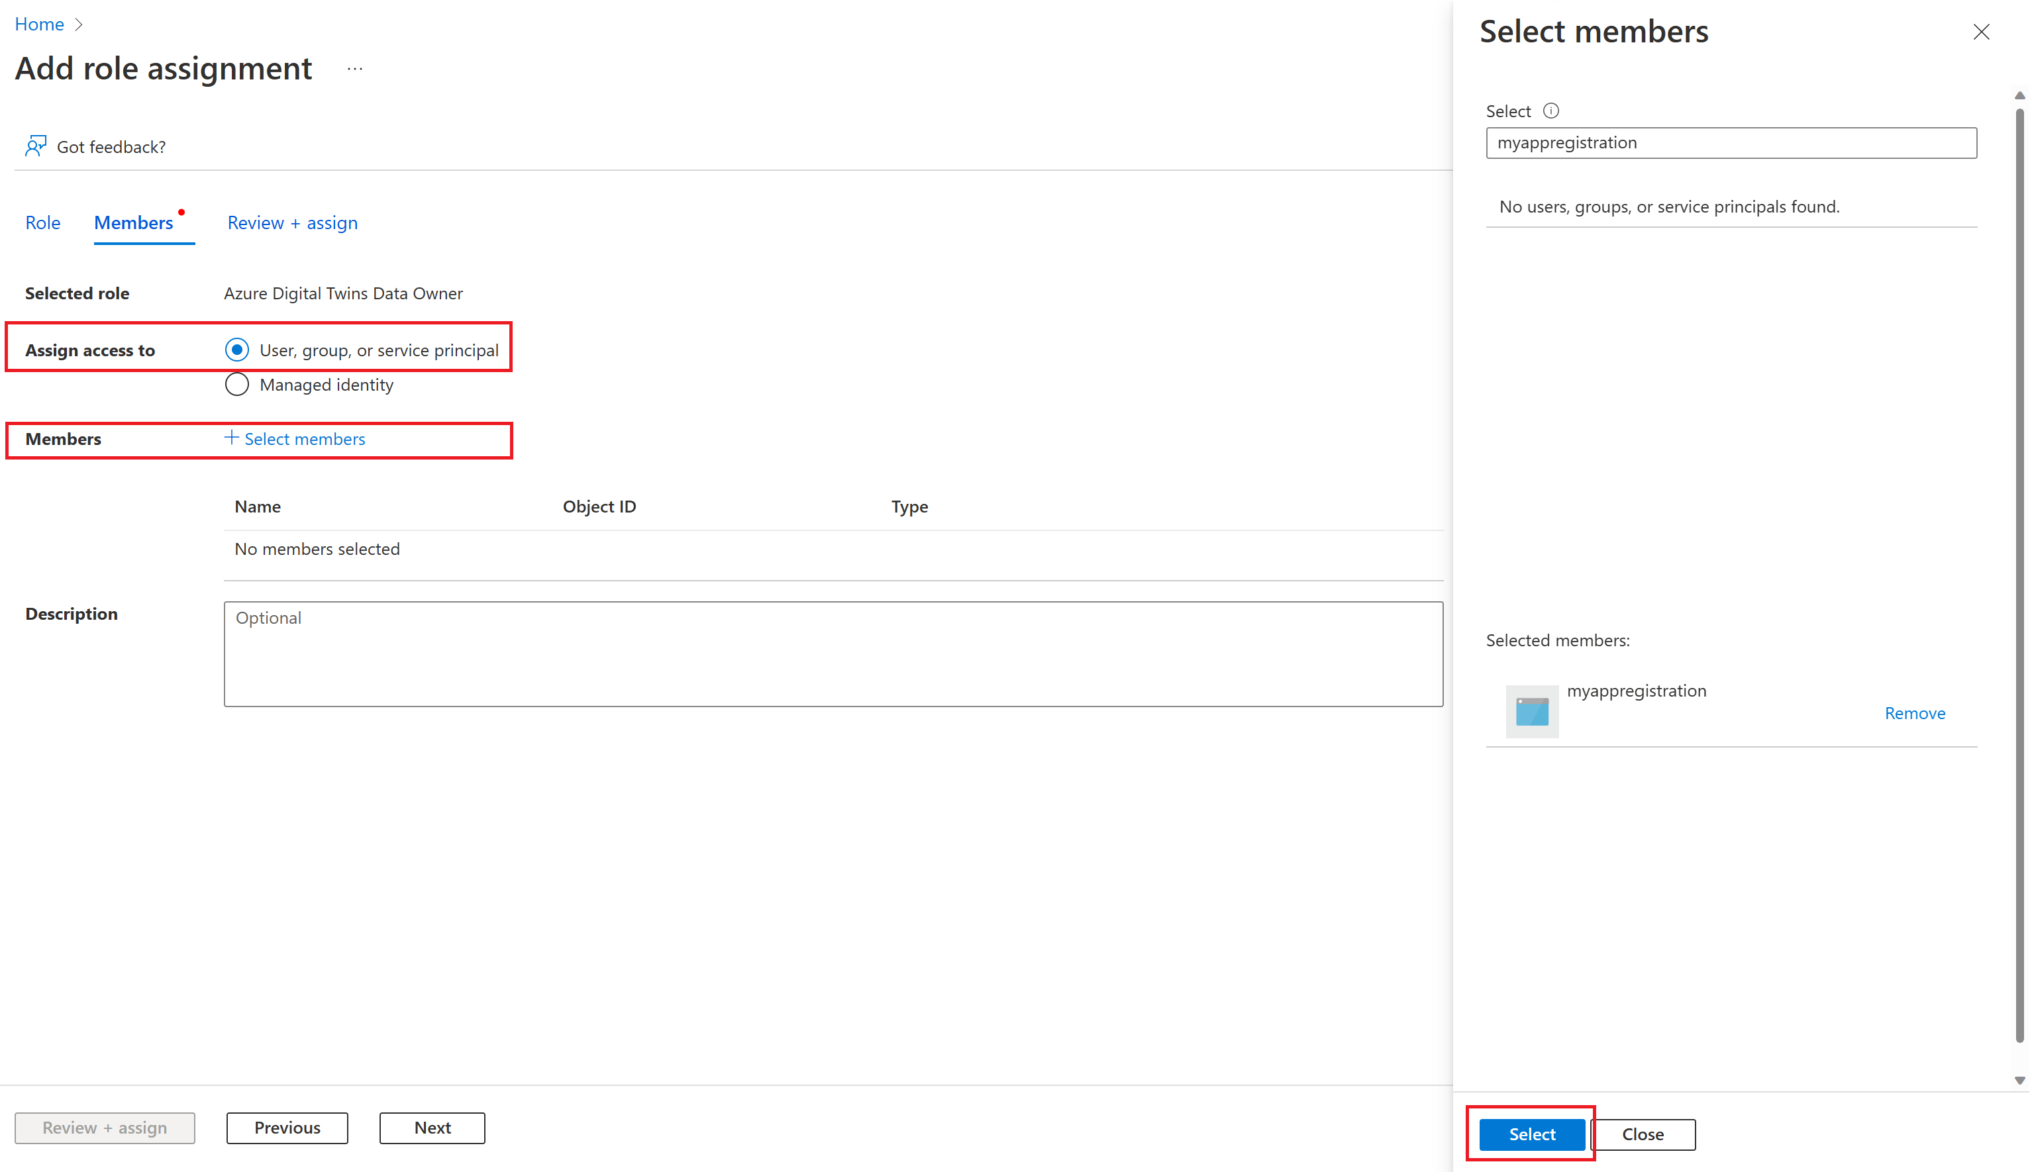Switch to the Role tab

point(42,223)
